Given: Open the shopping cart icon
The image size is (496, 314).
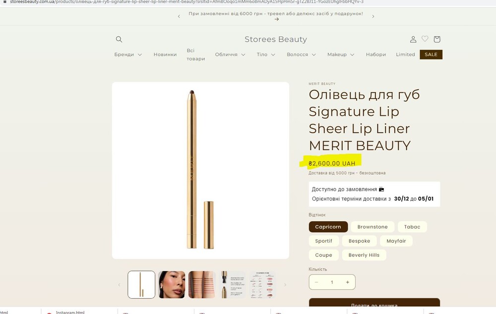Looking at the screenshot, I should [437, 39].
